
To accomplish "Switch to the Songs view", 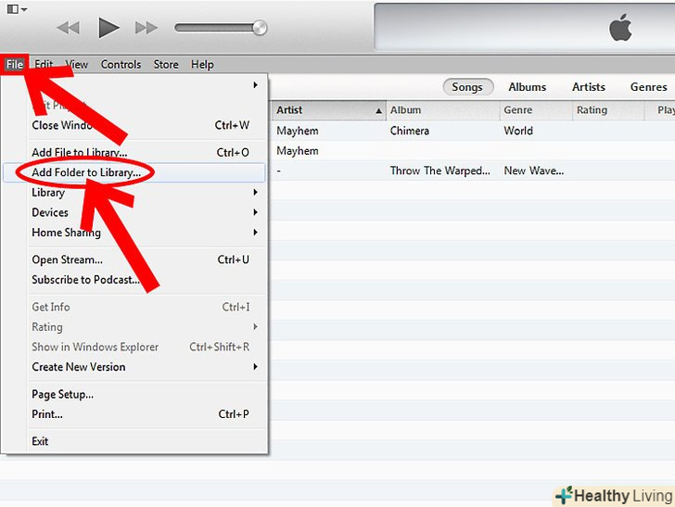I will (467, 87).
